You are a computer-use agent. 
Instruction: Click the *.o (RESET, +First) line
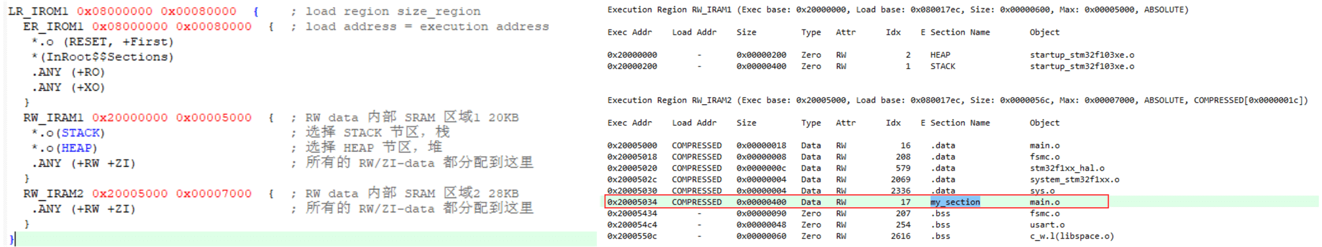click(102, 41)
